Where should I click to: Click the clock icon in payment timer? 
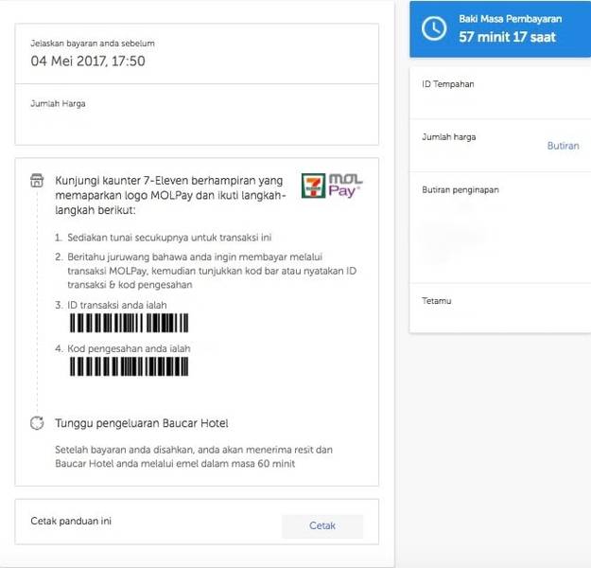[434, 28]
